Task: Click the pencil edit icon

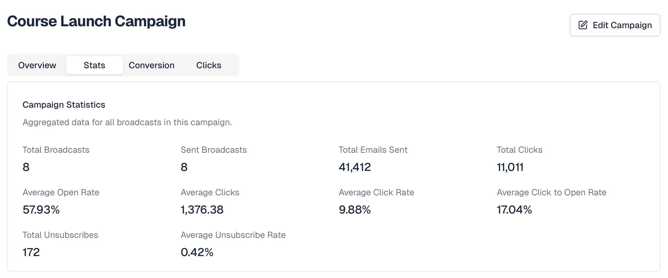Action: tap(583, 25)
